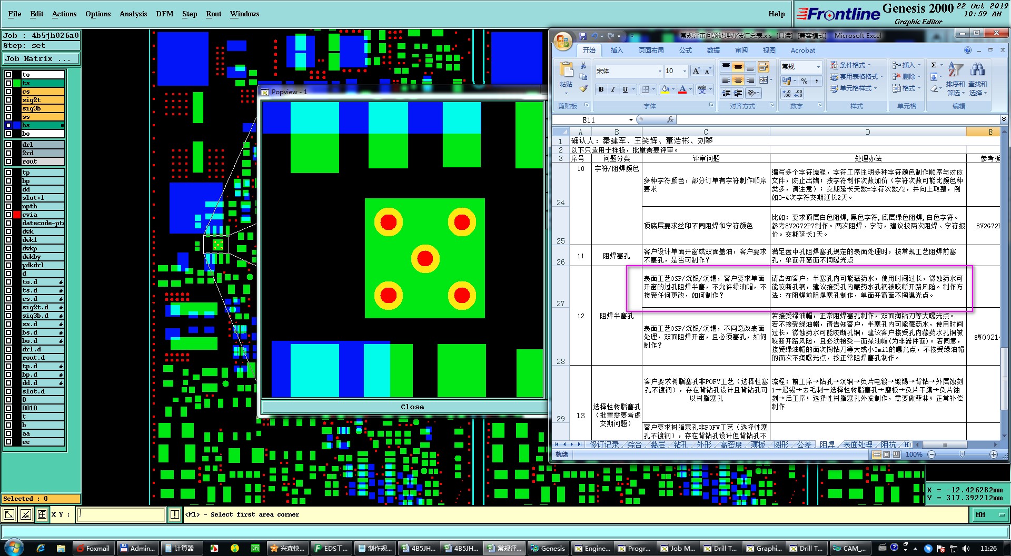Toggle visibility checkbox for layer mpth

tap(8, 206)
